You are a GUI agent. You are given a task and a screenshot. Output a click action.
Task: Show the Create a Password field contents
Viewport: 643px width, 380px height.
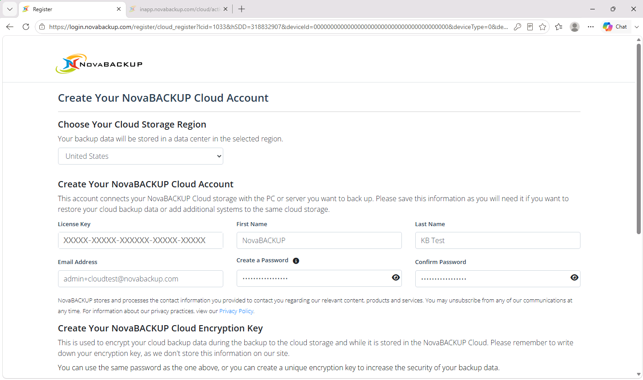[396, 277]
